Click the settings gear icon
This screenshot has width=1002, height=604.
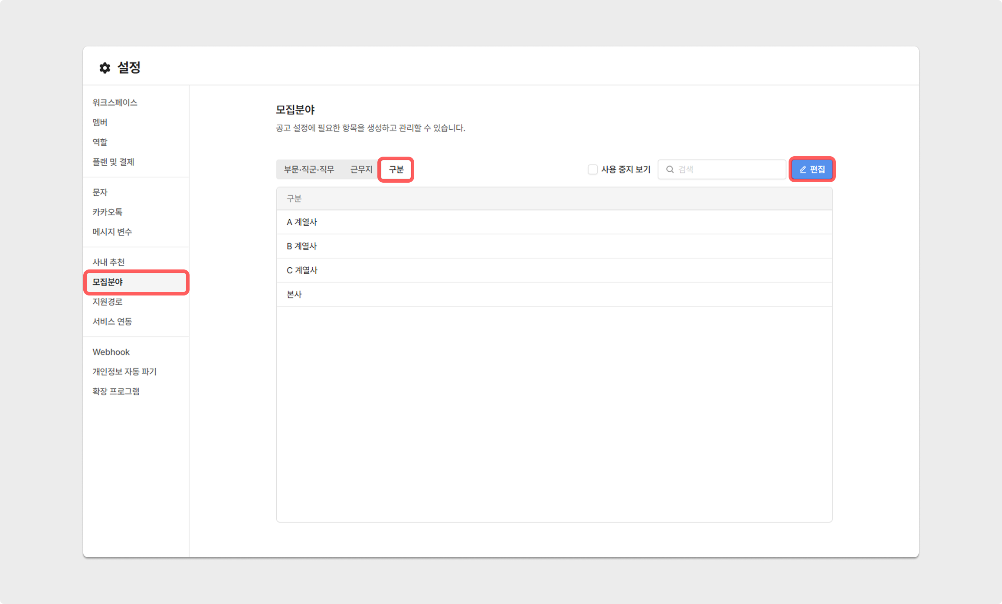click(x=105, y=68)
